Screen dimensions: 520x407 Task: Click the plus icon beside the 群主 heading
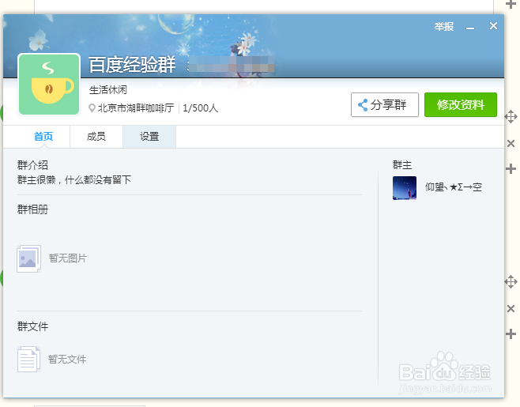[511, 169]
